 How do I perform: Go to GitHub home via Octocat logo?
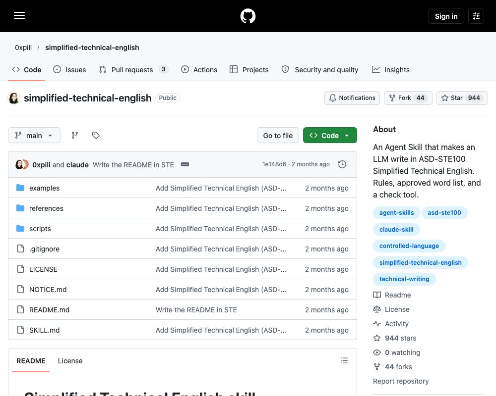pyautogui.click(x=248, y=16)
